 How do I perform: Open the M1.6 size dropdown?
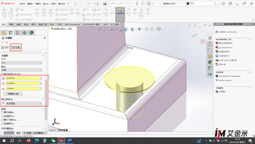tap(22, 63)
